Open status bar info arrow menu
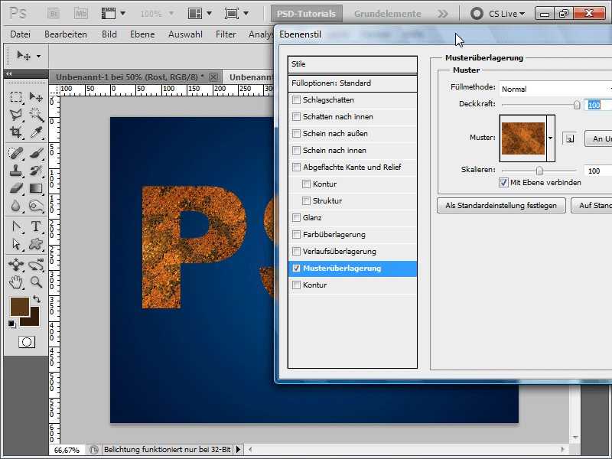 pyautogui.click(x=238, y=450)
